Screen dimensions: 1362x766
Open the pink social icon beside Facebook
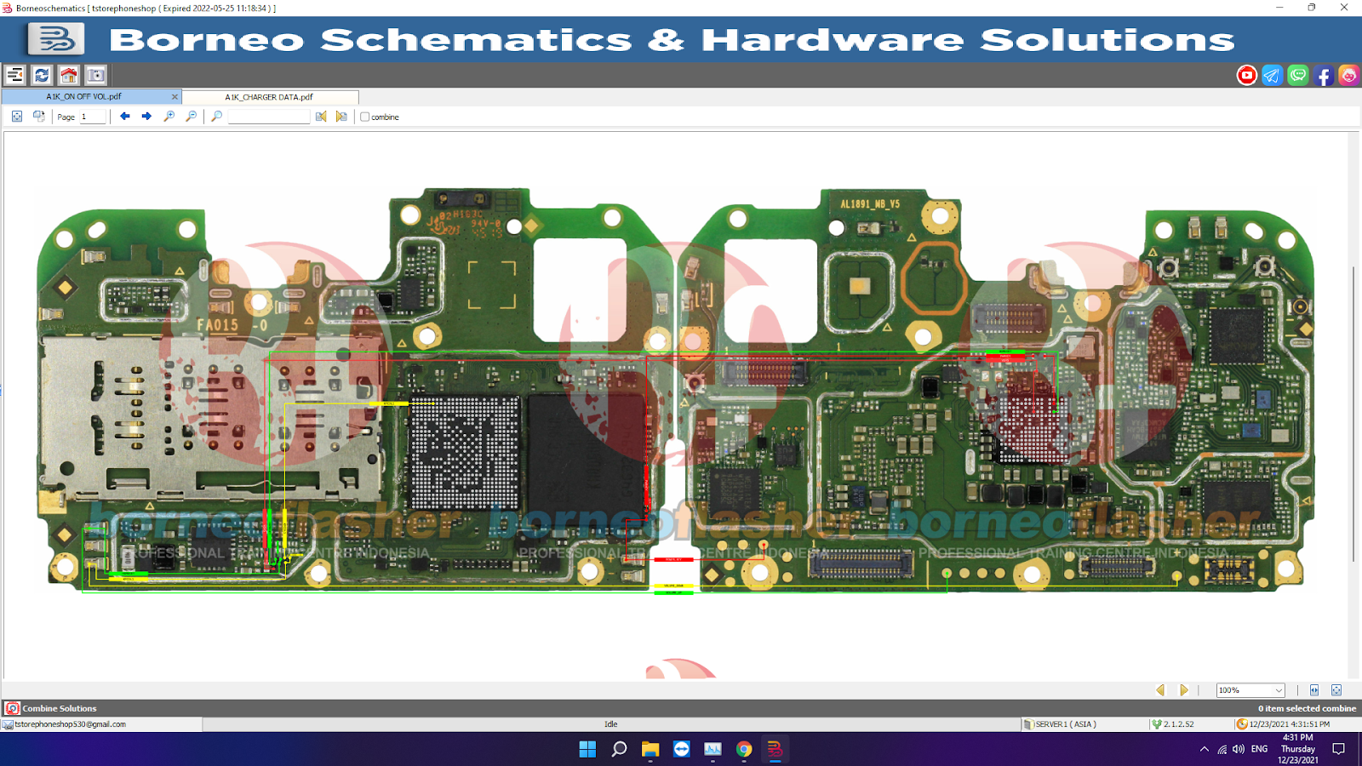(1348, 75)
